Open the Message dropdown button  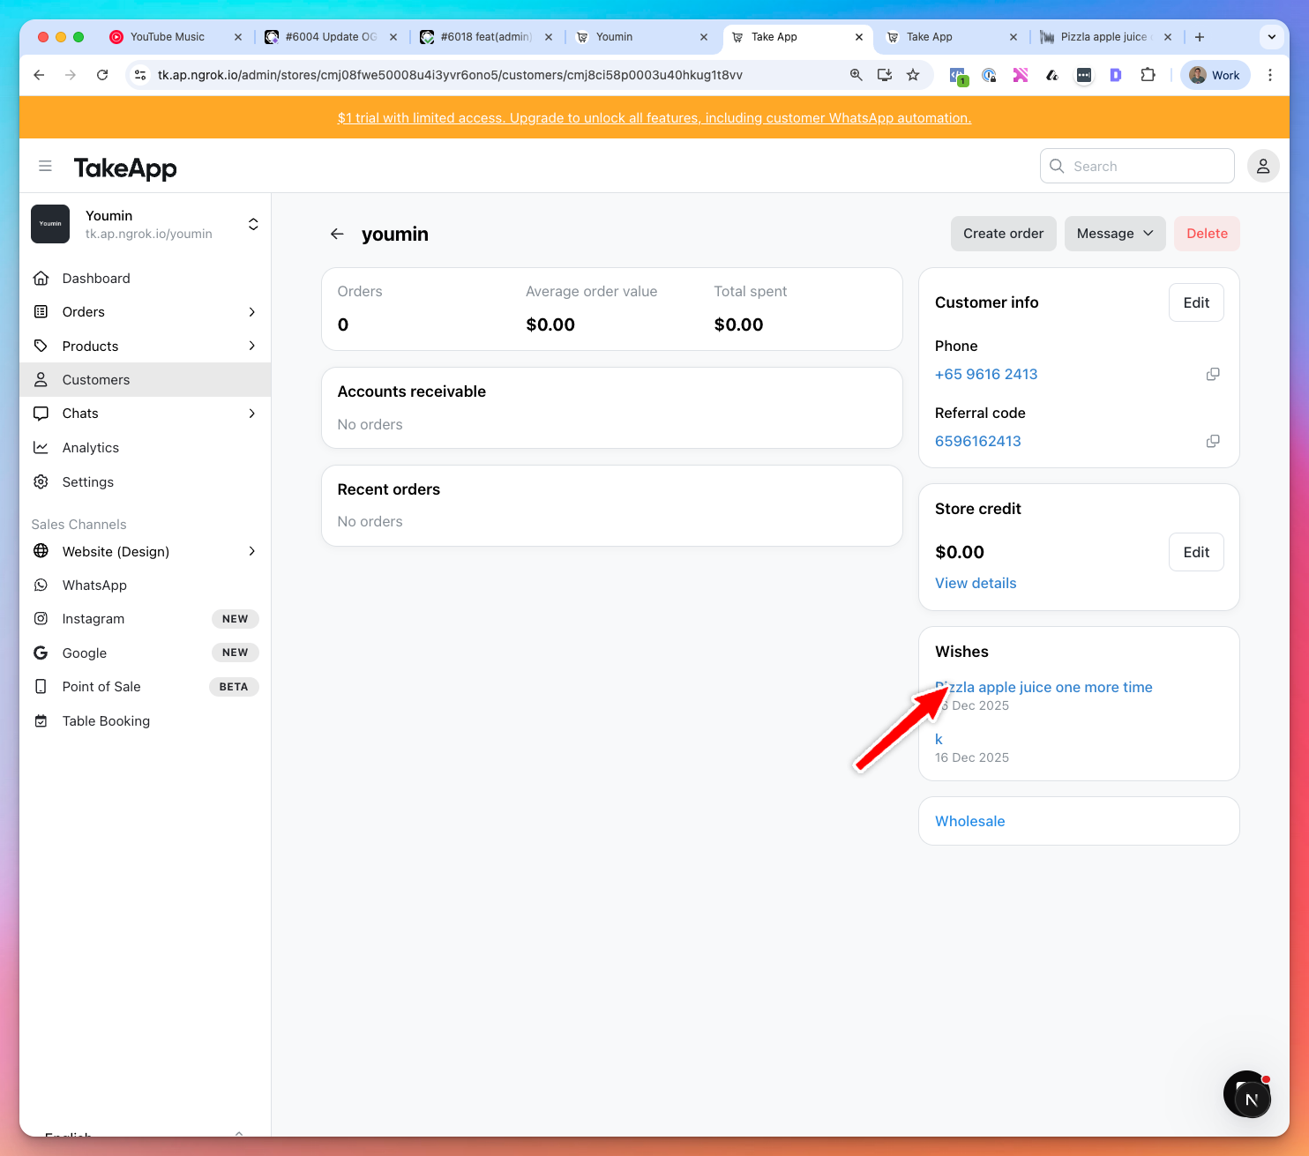point(1115,234)
